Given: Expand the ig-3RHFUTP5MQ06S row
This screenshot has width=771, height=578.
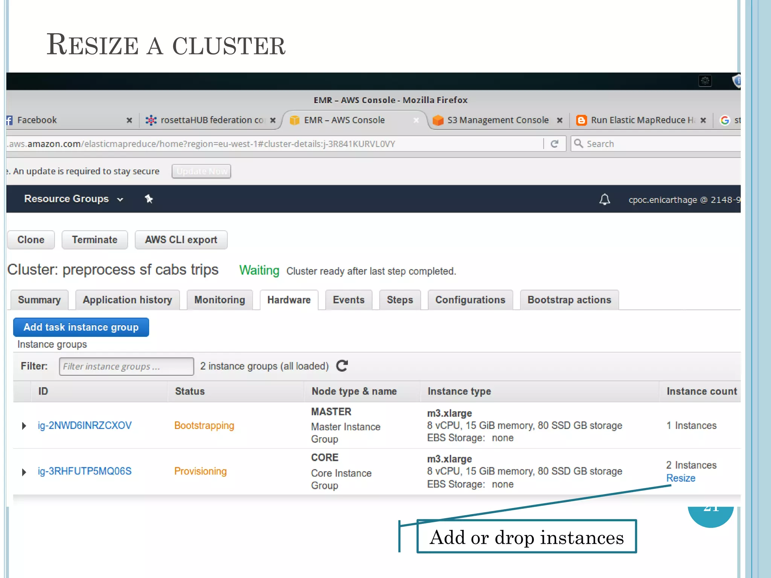Looking at the screenshot, I should pos(24,472).
